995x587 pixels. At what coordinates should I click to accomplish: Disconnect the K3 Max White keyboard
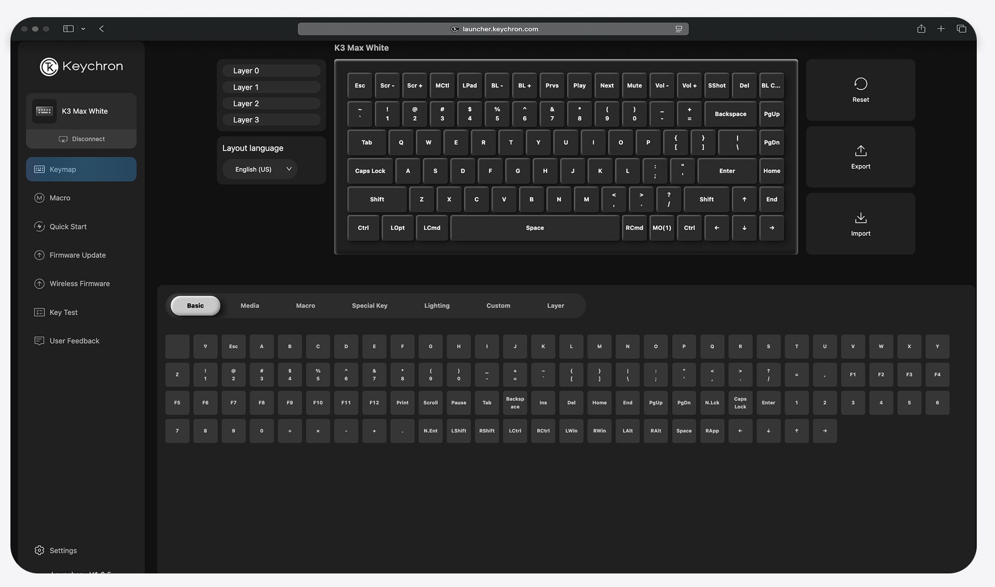pos(81,139)
